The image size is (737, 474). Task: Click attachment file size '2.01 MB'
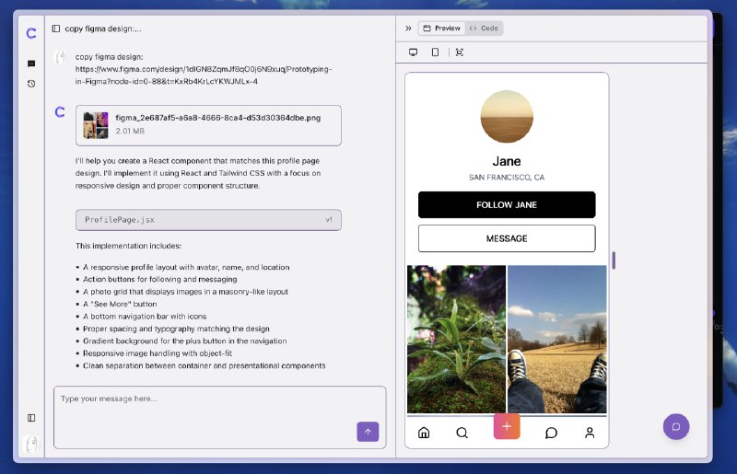(130, 131)
